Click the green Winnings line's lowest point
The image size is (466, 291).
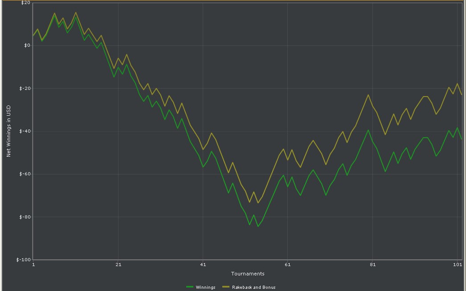point(258,226)
